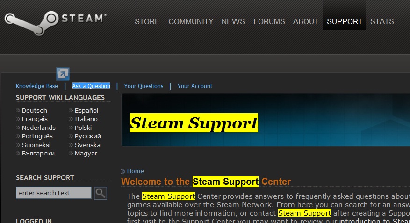The image size is (410, 223).
Task: Select Русский language
Action: coord(87,136)
